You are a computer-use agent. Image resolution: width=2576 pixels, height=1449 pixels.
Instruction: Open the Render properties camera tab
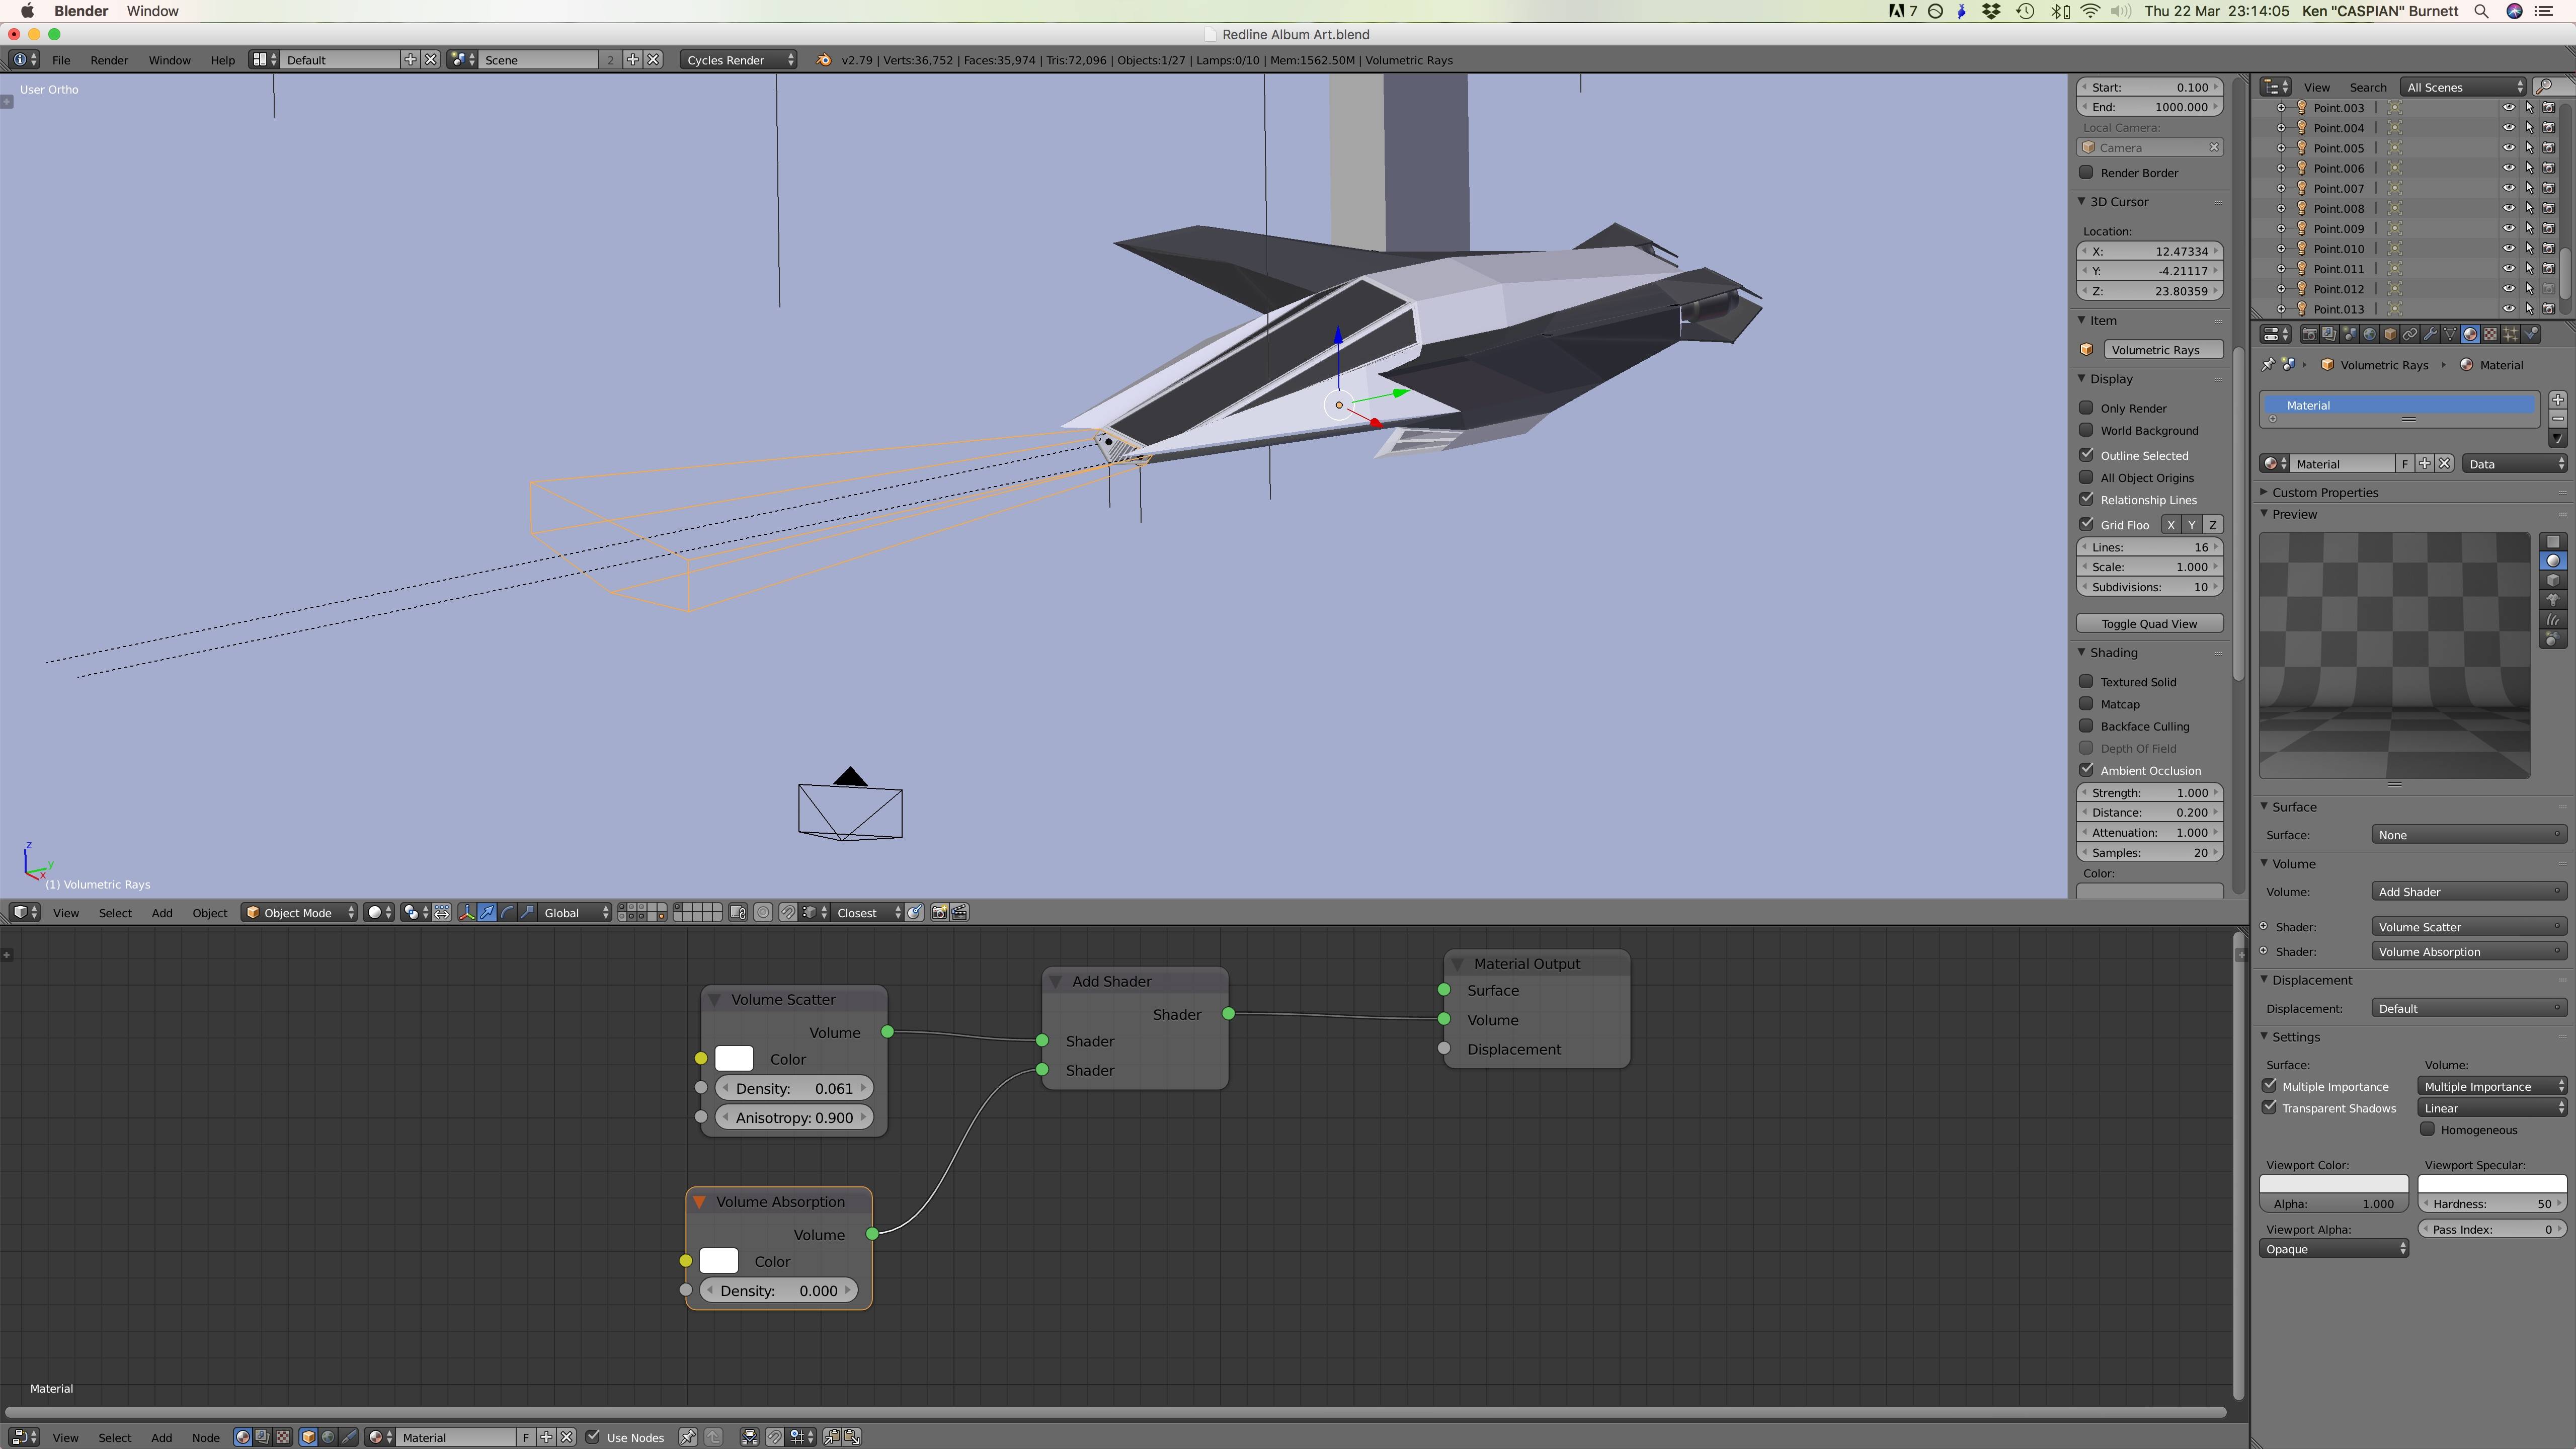pos(2310,334)
